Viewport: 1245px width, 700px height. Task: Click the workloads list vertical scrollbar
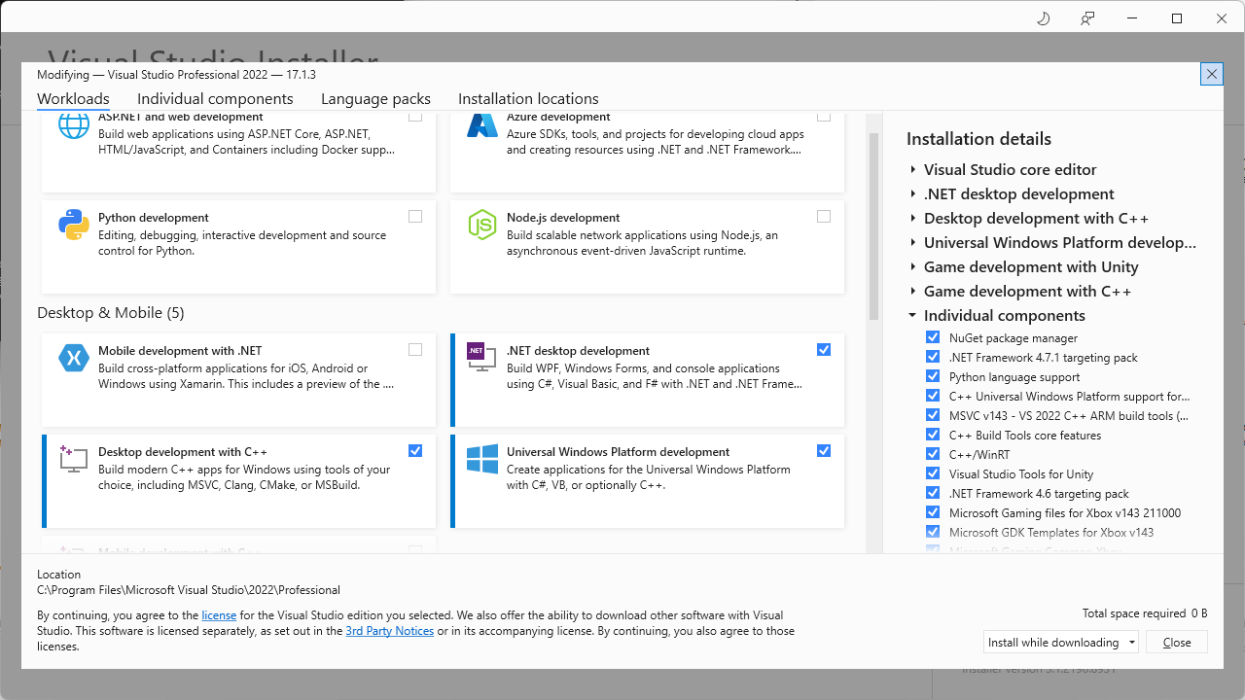click(873, 224)
